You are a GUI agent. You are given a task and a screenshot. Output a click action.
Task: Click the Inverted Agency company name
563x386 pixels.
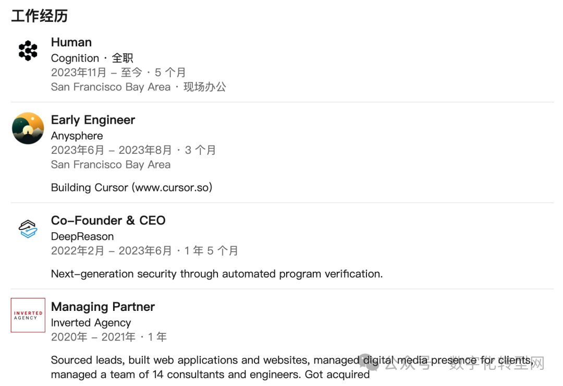tap(91, 323)
